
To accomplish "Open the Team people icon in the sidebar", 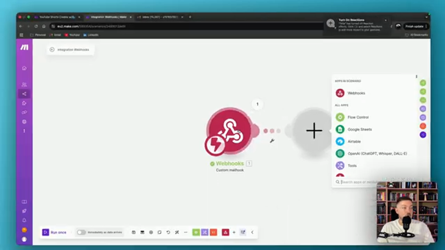I will (x=24, y=84).
